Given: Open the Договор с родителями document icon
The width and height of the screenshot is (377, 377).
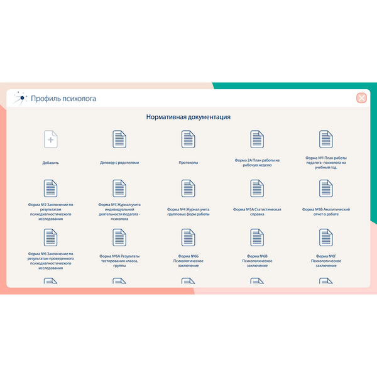Looking at the screenshot, I should point(119,139).
